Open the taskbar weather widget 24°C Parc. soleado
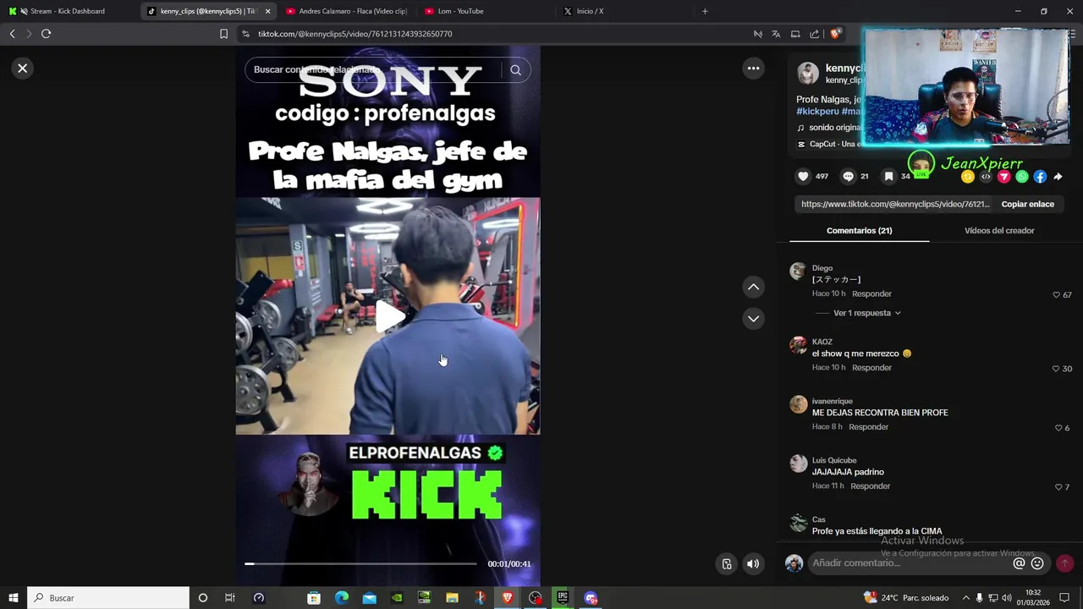 [x=906, y=598]
